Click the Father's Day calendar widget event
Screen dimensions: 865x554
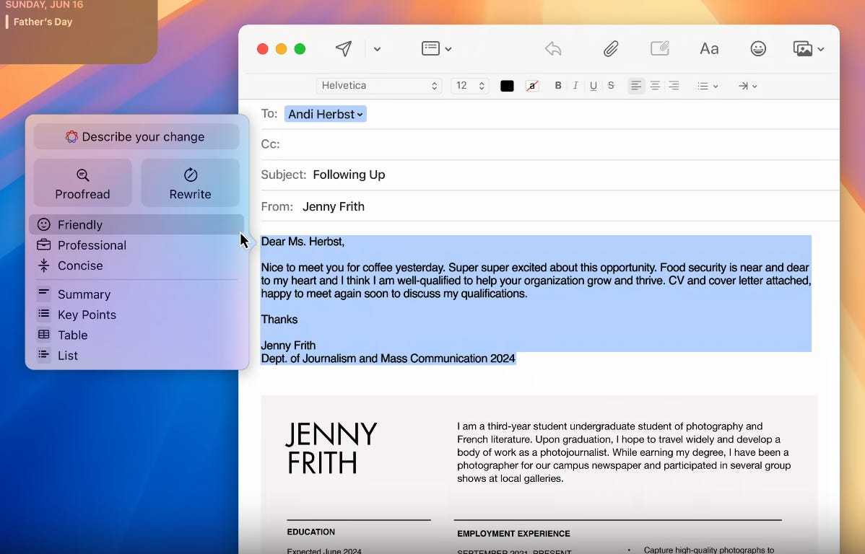(x=43, y=22)
